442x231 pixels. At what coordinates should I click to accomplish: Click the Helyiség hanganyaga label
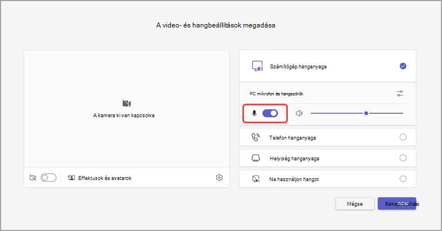[295, 159]
